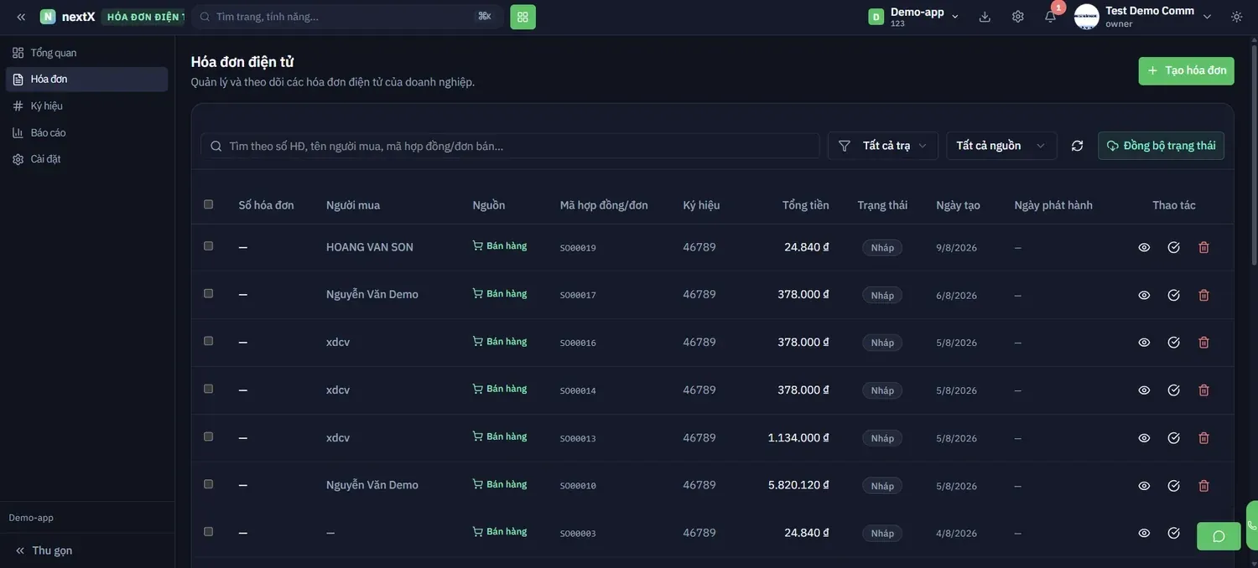The image size is (1258, 568).
Task: Open header settings gear icon
Action: tap(1017, 17)
